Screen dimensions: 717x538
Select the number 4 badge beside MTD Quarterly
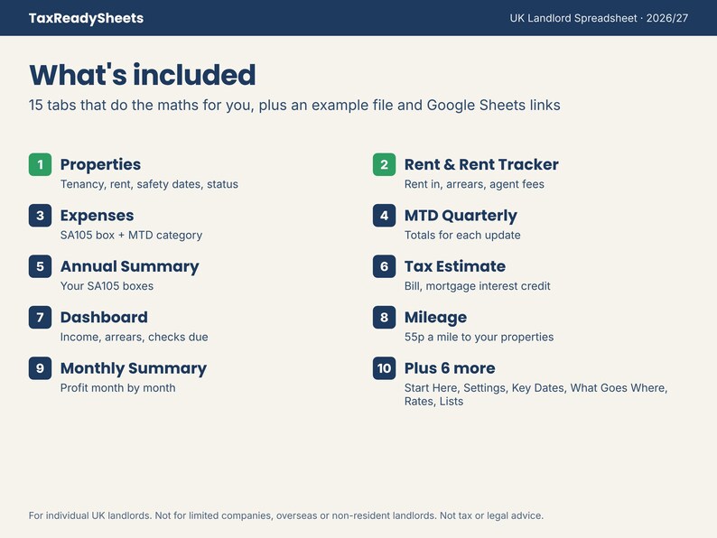pyautogui.click(x=384, y=216)
